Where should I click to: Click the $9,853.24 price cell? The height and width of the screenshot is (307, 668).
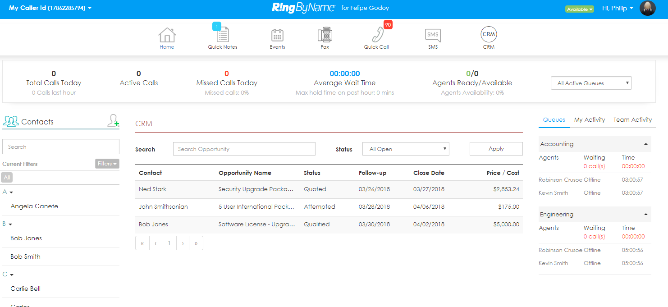pos(506,189)
